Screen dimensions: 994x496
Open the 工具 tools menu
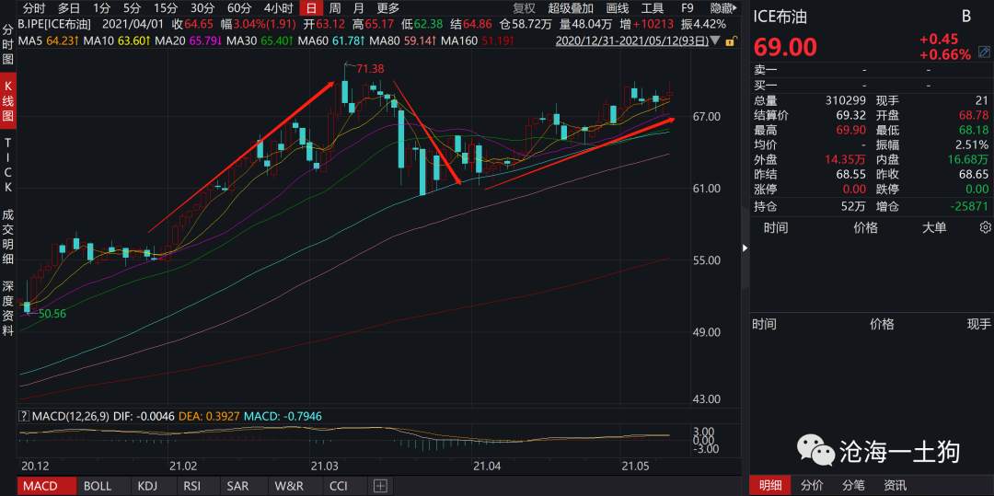coord(653,8)
